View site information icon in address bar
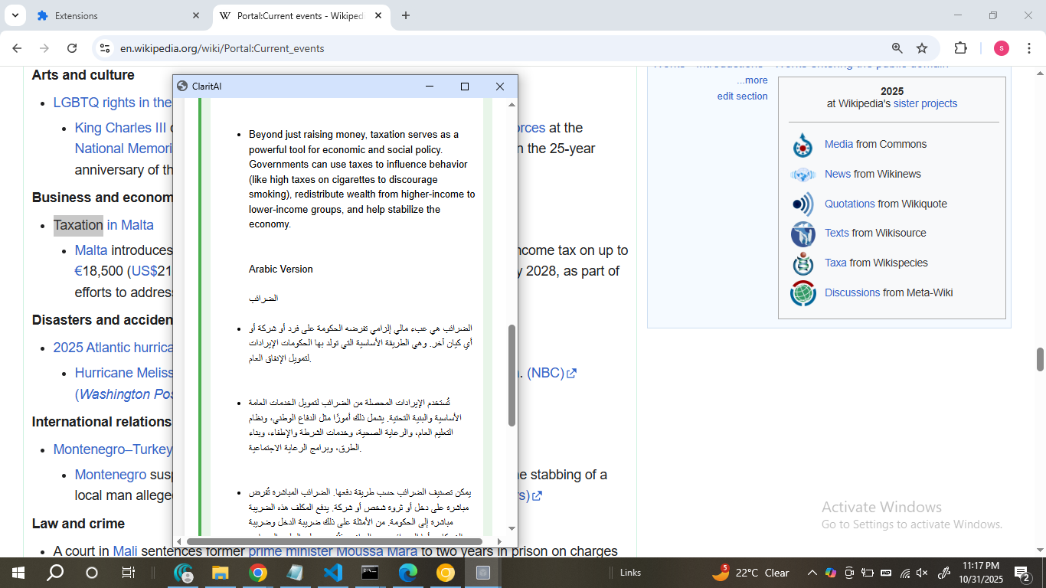1046x588 pixels. [105, 48]
